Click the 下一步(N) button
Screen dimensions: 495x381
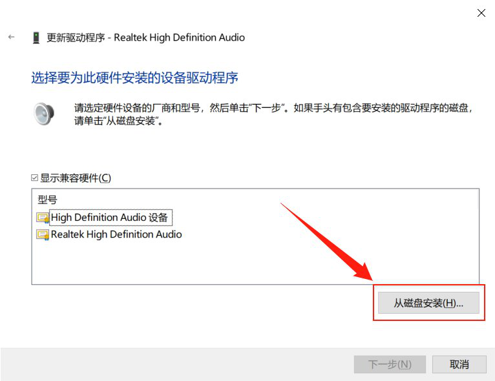pos(390,364)
